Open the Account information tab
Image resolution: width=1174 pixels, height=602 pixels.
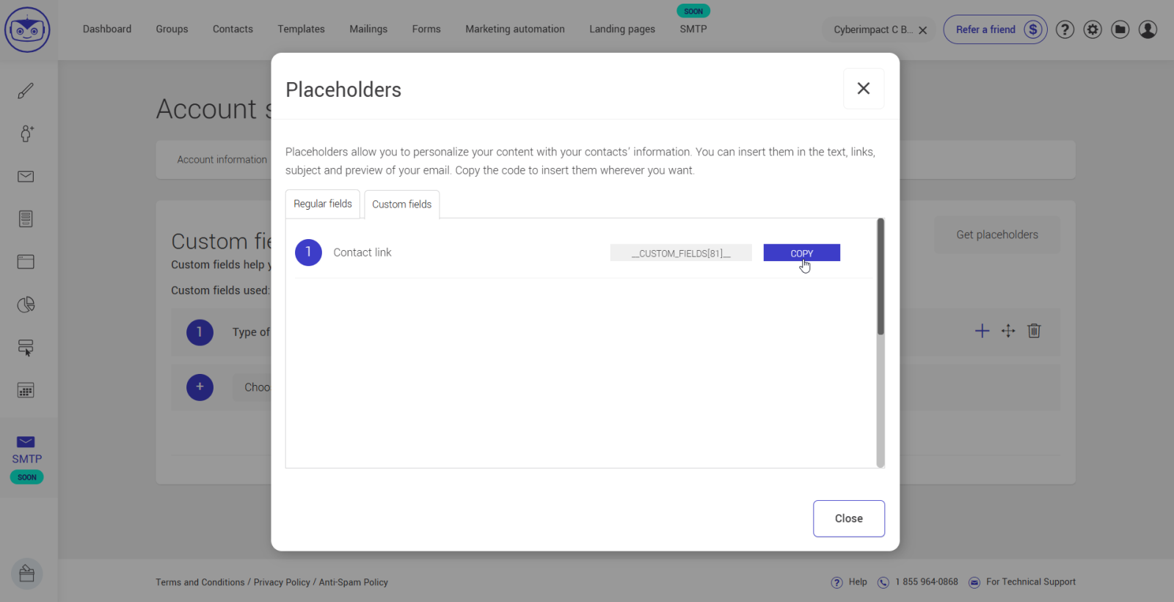222,160
